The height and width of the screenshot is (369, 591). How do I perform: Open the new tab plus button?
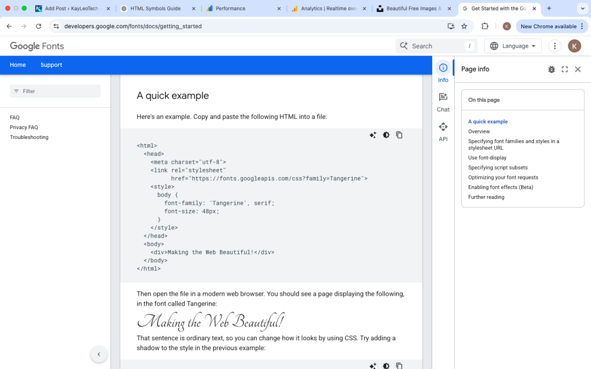549,8
